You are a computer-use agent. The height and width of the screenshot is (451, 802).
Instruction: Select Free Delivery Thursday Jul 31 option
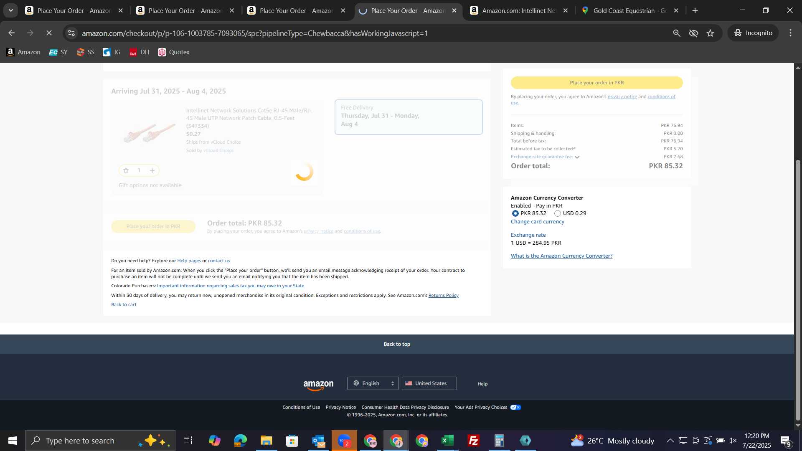pos(409,117)
